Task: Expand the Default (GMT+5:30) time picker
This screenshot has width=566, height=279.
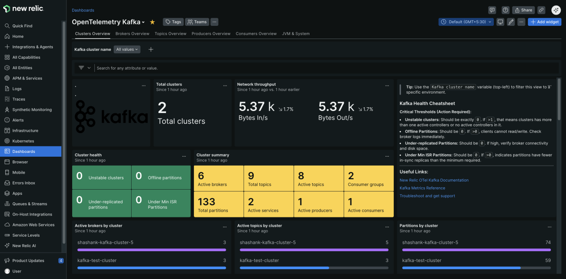Action: (x=466, y=22)
